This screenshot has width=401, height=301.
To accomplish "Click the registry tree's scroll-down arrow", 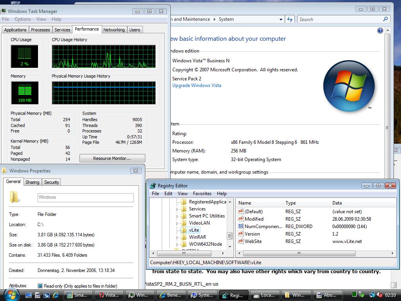I will click(229, 247).
